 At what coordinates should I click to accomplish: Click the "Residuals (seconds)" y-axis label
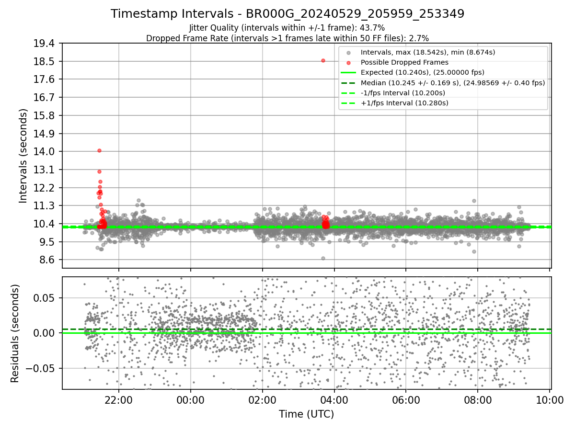(15, 333)
